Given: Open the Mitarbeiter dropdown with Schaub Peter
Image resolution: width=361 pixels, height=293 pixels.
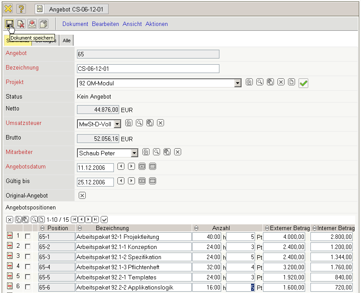Looking at the screenshot, I should coord(134,153).
